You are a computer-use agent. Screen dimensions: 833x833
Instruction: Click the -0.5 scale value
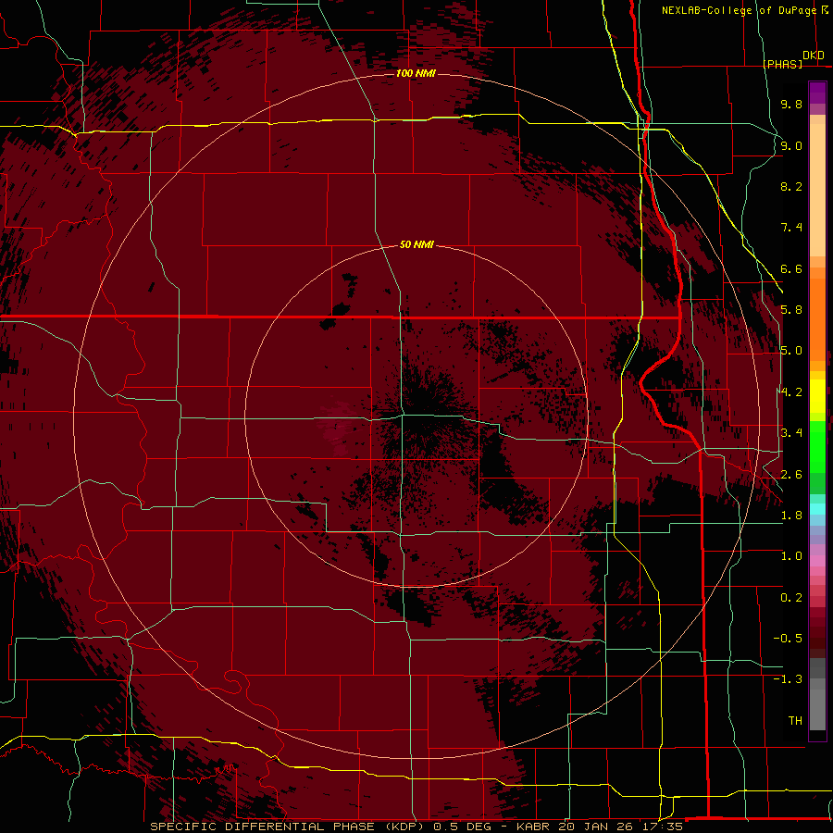788,639
